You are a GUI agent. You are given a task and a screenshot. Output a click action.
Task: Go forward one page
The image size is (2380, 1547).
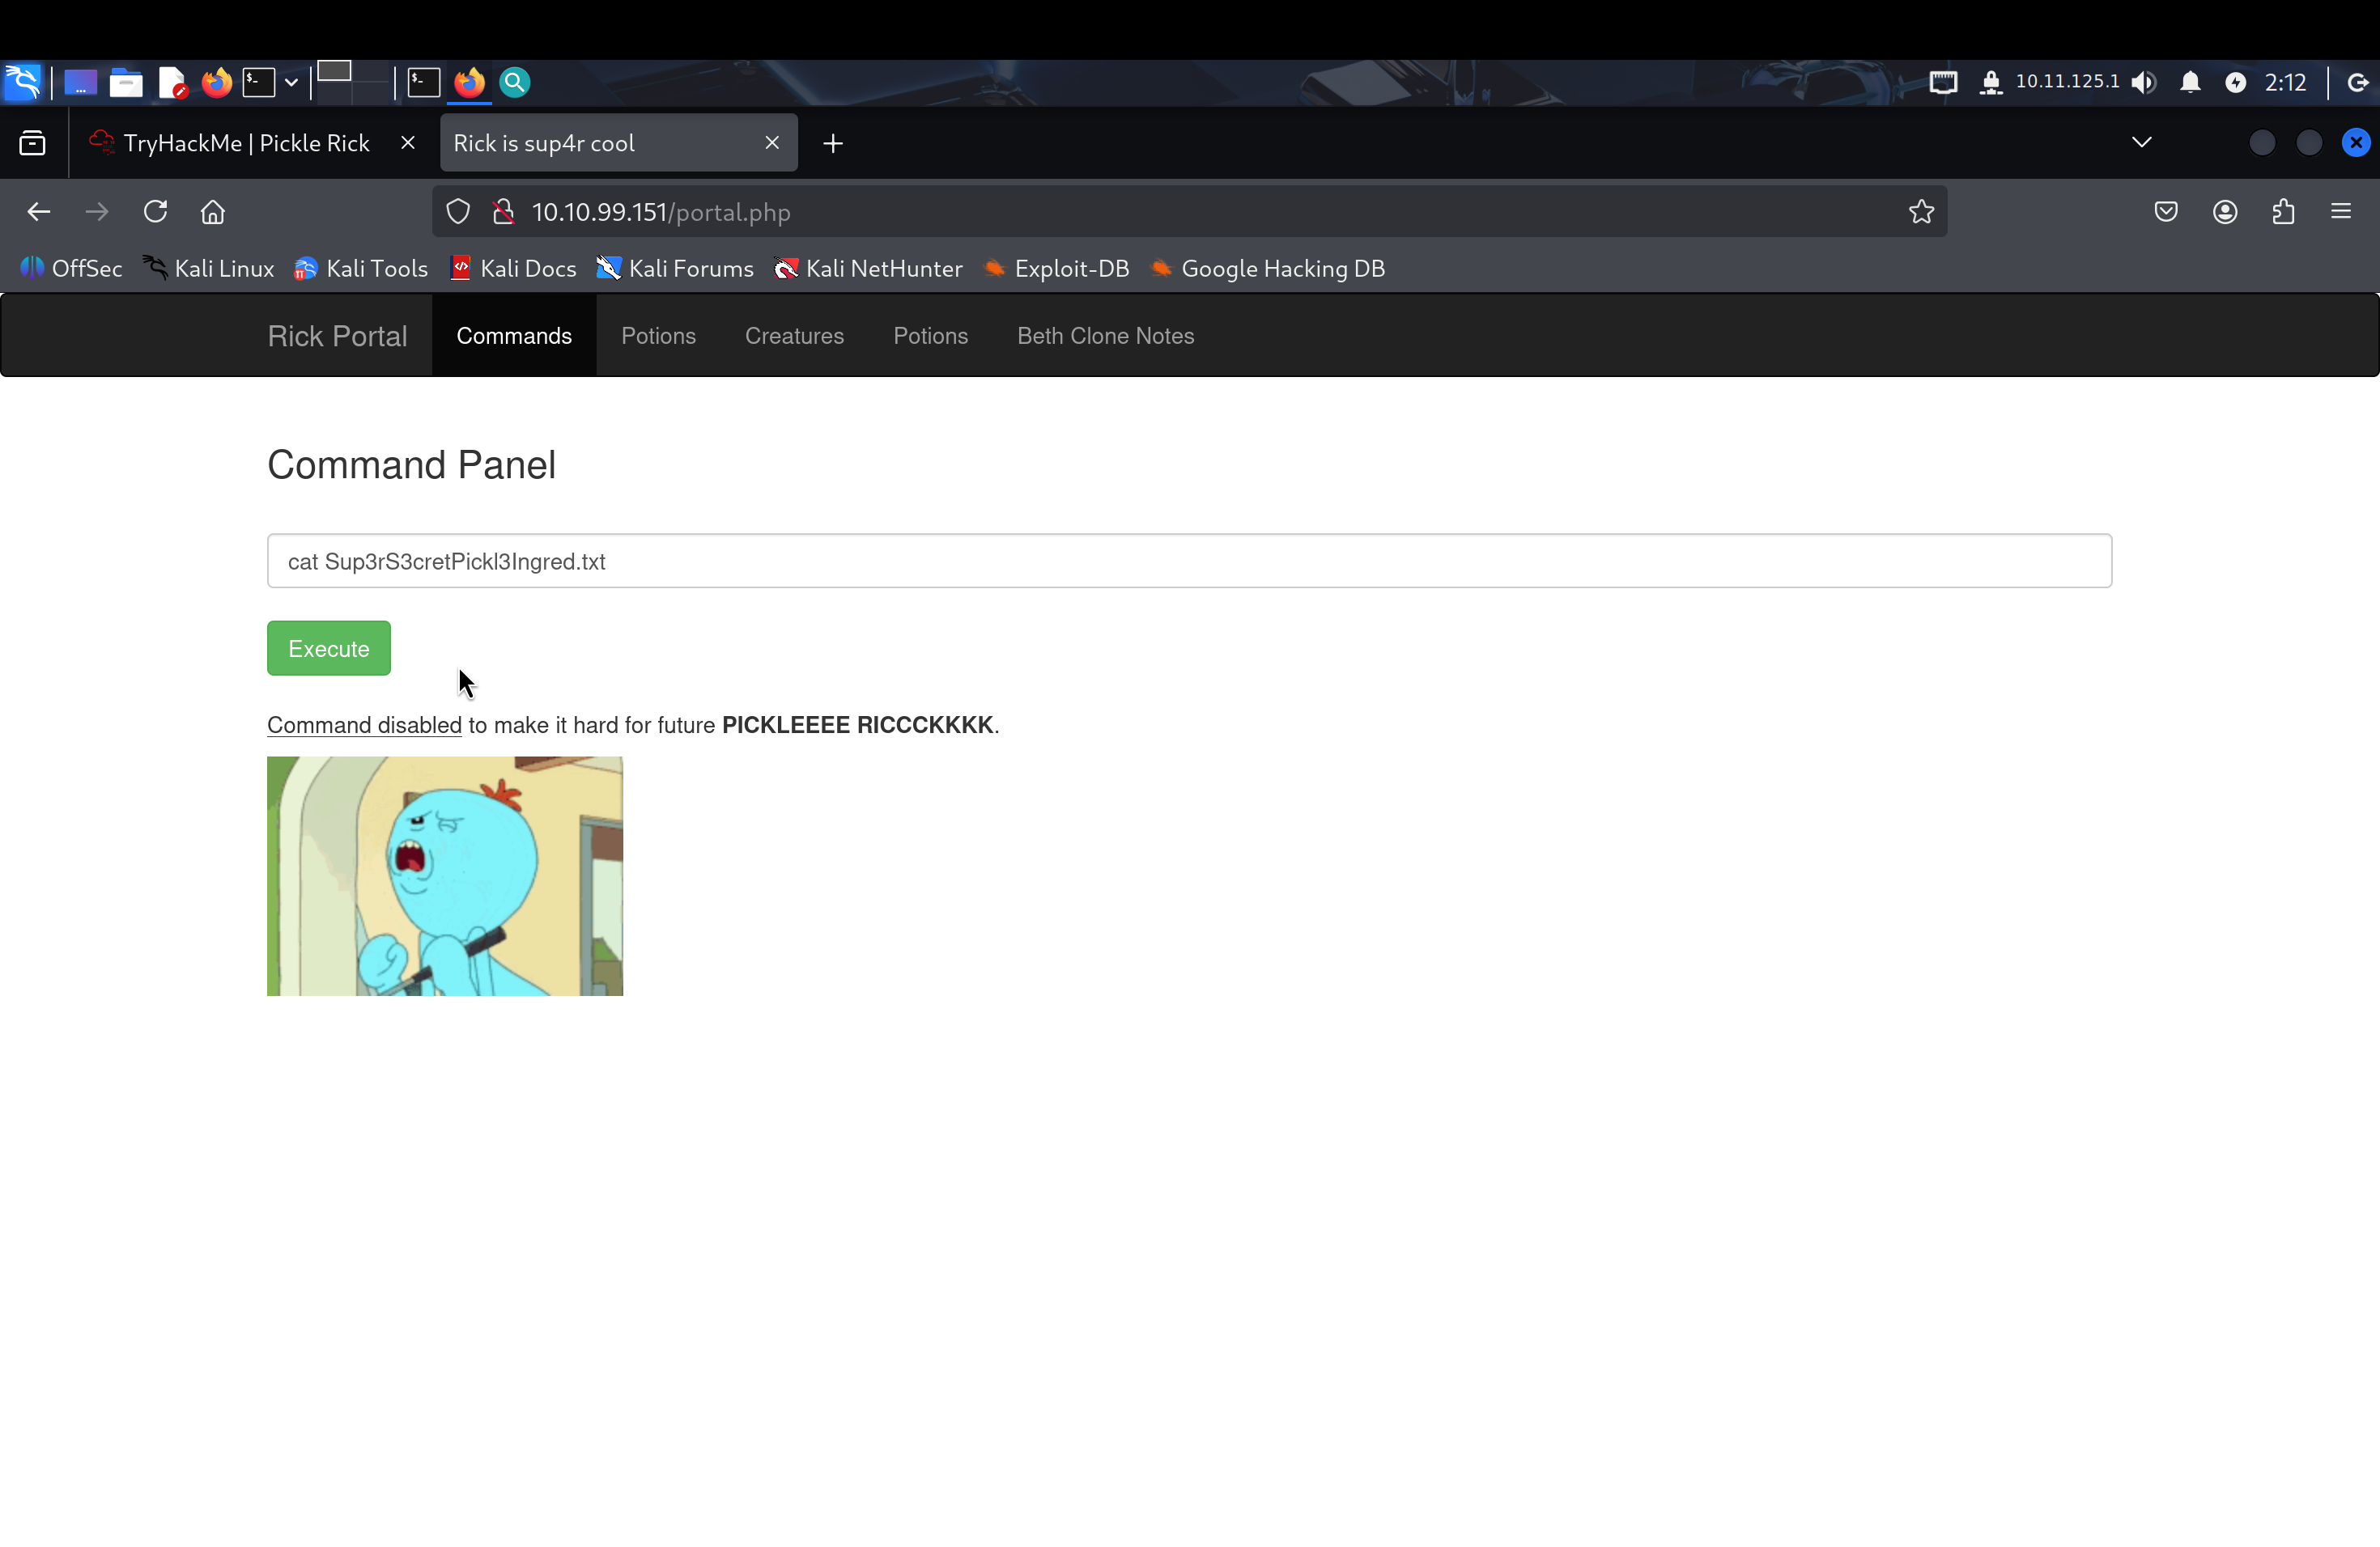(x=97, y=212)
